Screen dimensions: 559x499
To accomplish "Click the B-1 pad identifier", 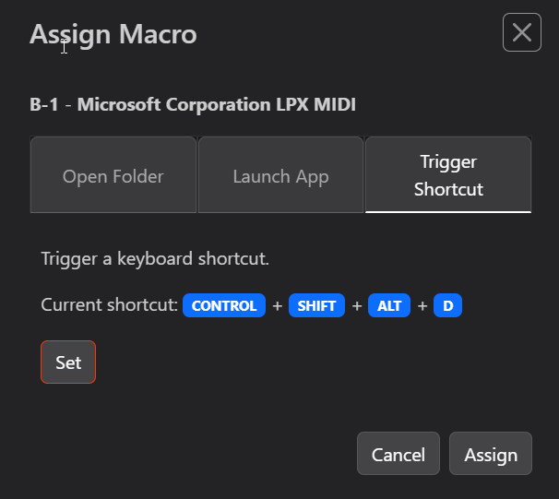I will 46,104.
